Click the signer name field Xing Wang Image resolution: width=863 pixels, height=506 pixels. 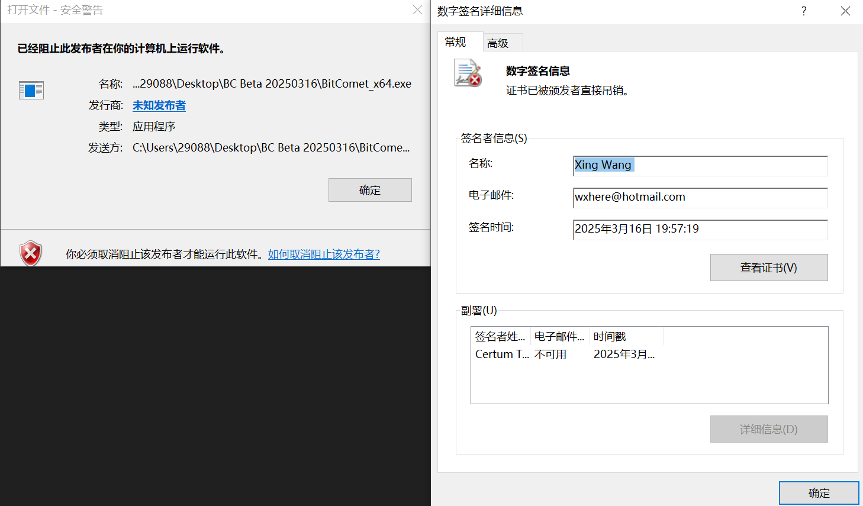701,166
